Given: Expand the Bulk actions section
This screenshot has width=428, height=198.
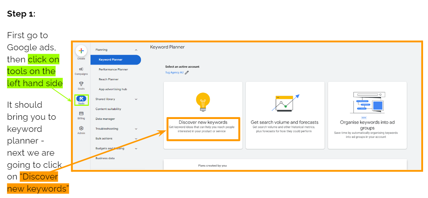Looking at the screenshot, I should (x=136, y=139).
